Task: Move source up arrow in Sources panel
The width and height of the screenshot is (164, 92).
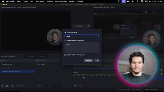Action: tap(54, 86)
